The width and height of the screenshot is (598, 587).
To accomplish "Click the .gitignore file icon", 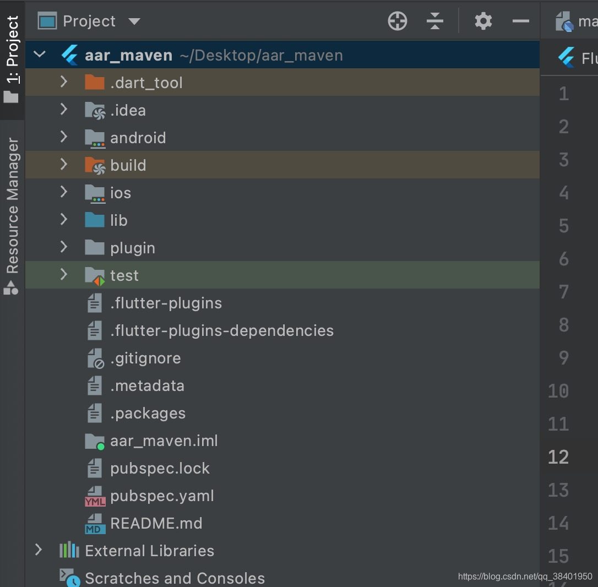I will coord(95,358).
